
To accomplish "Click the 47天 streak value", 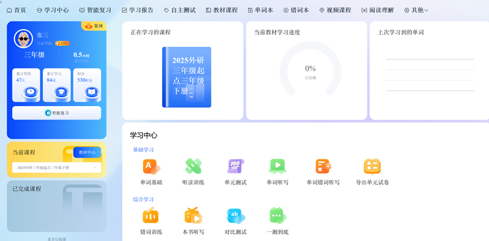I will pyautogui.click(x=21, y=80).
